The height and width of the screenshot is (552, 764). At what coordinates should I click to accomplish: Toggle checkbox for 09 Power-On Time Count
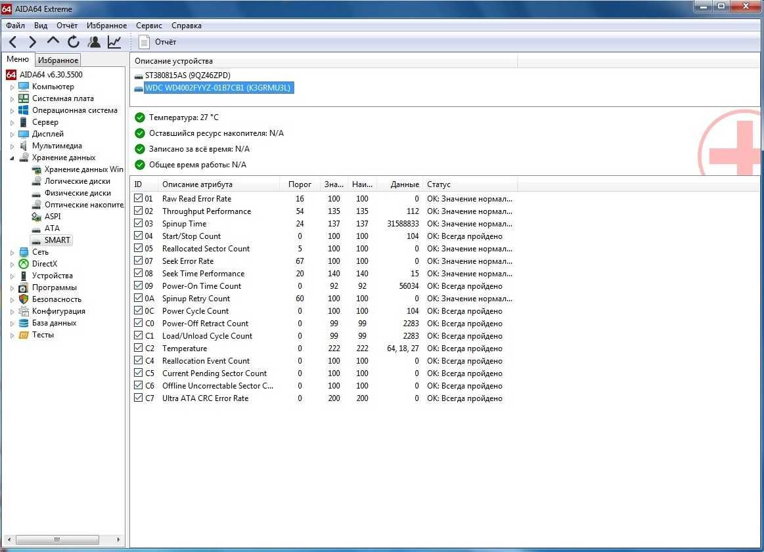coord(139,286)
